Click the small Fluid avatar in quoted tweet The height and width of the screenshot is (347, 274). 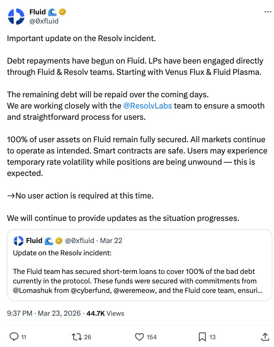point(18,241)
